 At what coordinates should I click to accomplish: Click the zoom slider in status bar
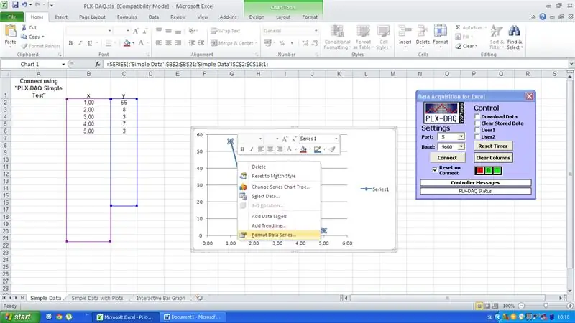546,306
